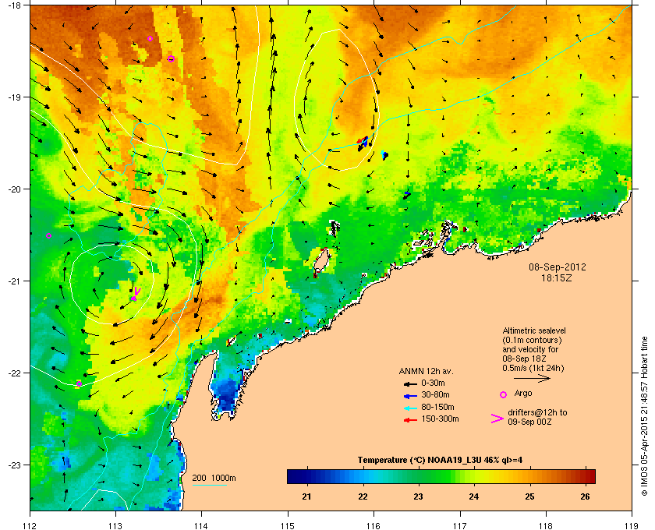Click the cyan 200 1000m isobath legend line
Viewport: 655px width, 530px height.
[209, 485]
